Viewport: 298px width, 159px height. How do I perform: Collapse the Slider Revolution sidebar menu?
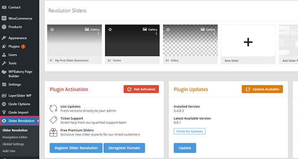click(20, 121)
